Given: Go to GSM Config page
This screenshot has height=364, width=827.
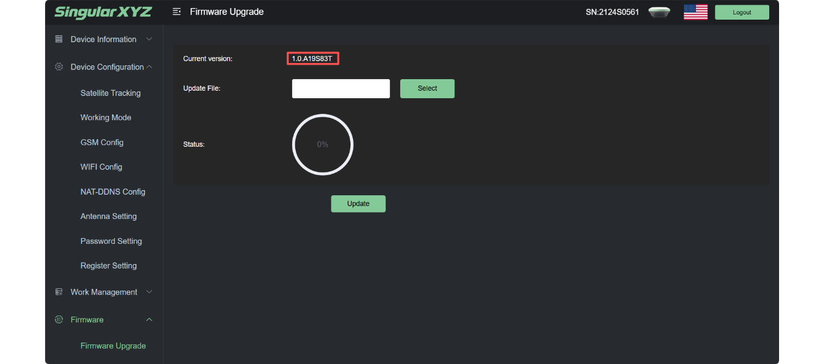Looking at the screenshot, I should point(102,142).
